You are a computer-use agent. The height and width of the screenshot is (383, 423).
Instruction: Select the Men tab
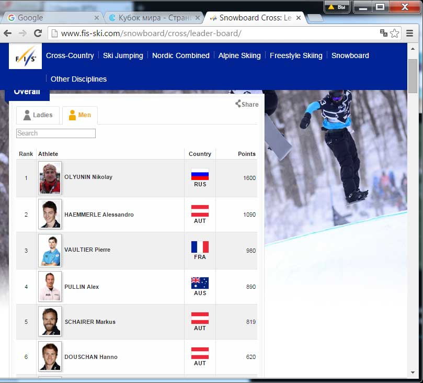coord(79,115)
